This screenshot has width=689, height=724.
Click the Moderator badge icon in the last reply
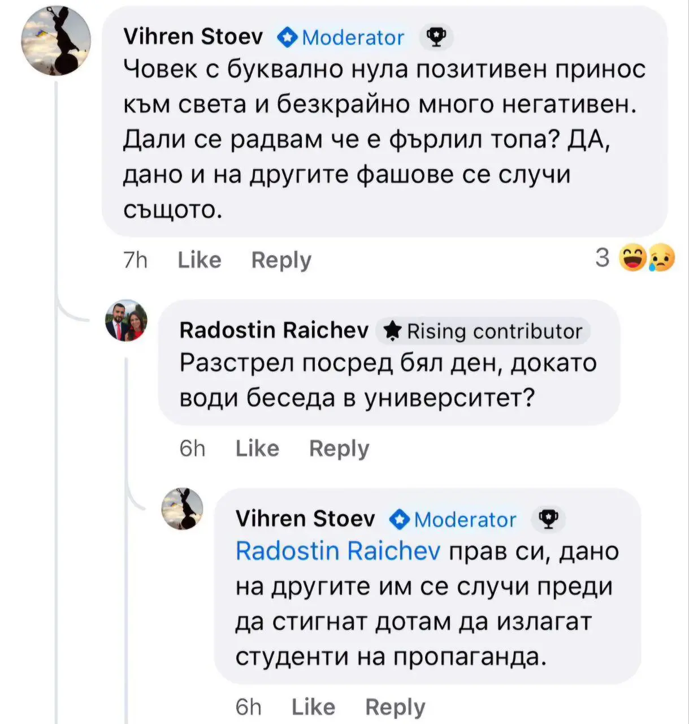point(400,519)
